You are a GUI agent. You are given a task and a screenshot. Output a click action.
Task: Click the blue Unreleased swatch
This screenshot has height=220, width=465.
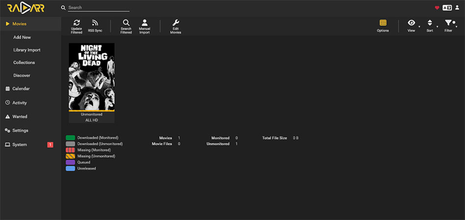coord(70,168)
